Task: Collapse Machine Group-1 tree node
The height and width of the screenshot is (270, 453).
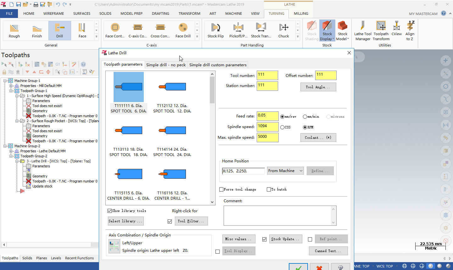Action: click(x=5, y=81)
